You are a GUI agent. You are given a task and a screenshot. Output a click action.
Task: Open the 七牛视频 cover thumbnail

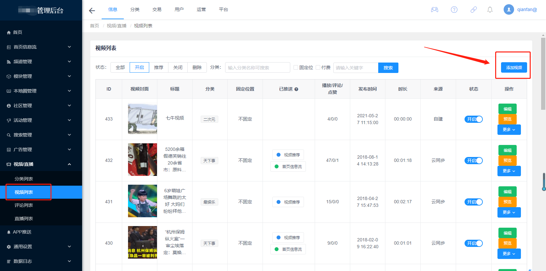click(142, 119)
